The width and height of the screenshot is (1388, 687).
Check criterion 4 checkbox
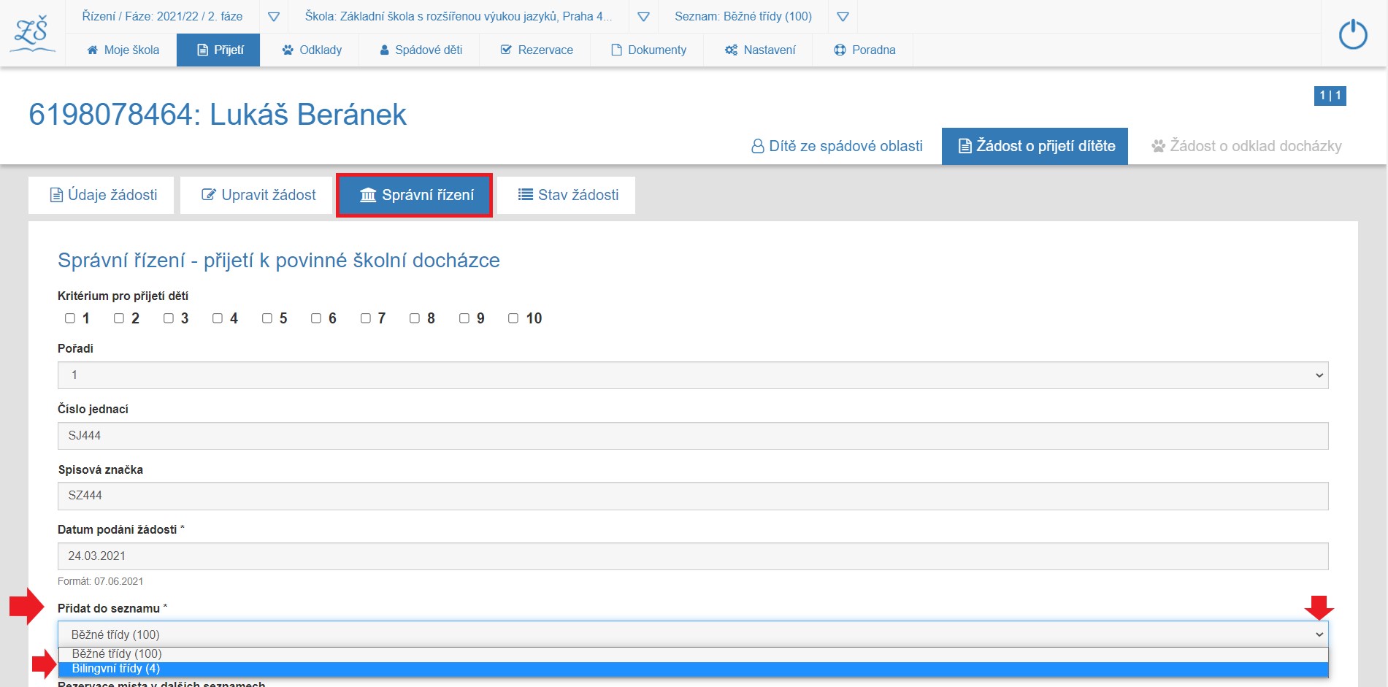[x=218, y=318]
